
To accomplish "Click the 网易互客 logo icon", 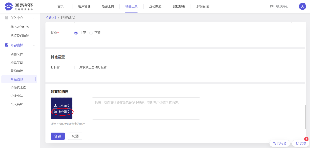I will click(x=9, y=6).
